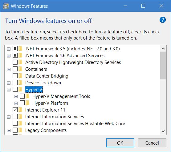This screenshot has width=171, height=152.
Task: Click folder icon next to Hyper-V root item
Action: pos(20,89)
